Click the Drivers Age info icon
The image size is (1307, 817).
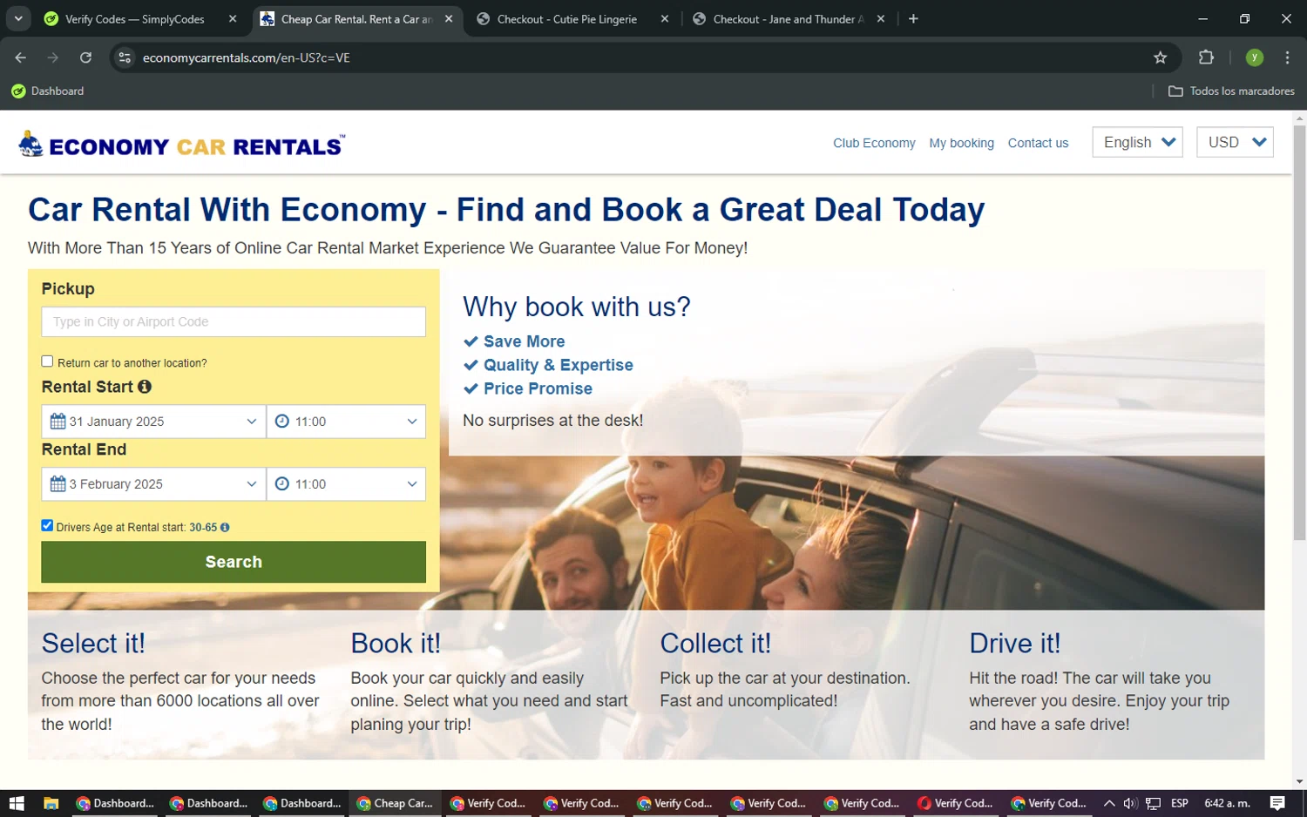point(225,528)
